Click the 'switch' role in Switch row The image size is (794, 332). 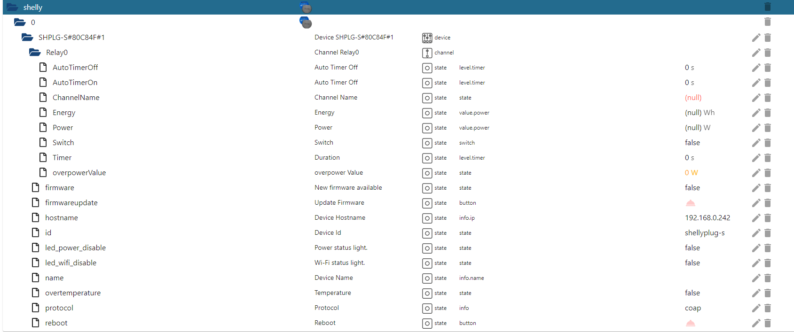[x=467, y=143]
